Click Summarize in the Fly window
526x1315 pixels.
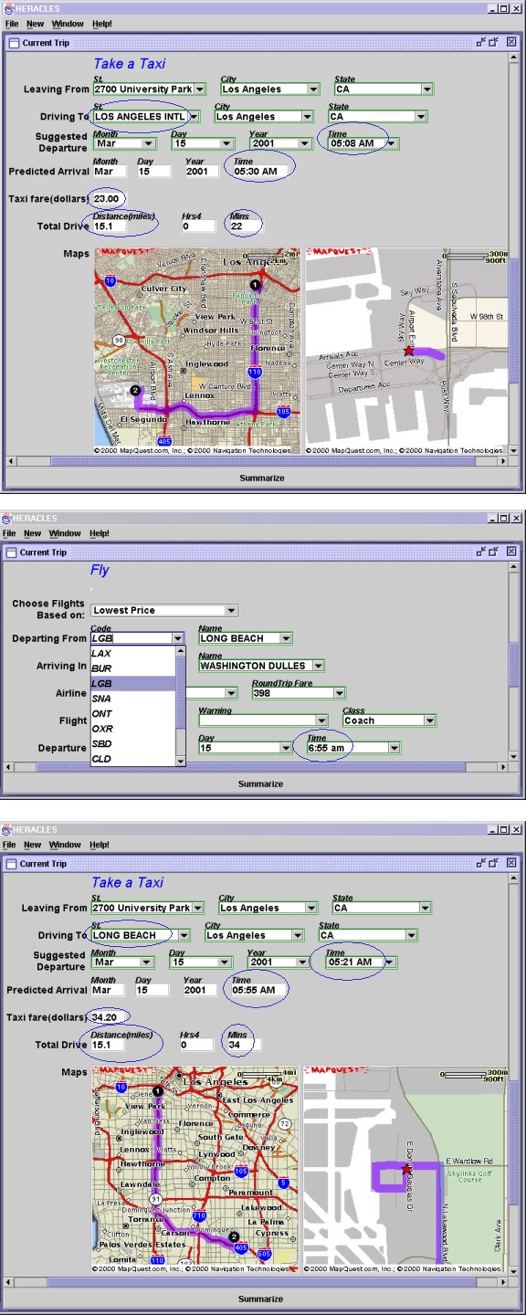pyautogui.click(x=261, y=784)
